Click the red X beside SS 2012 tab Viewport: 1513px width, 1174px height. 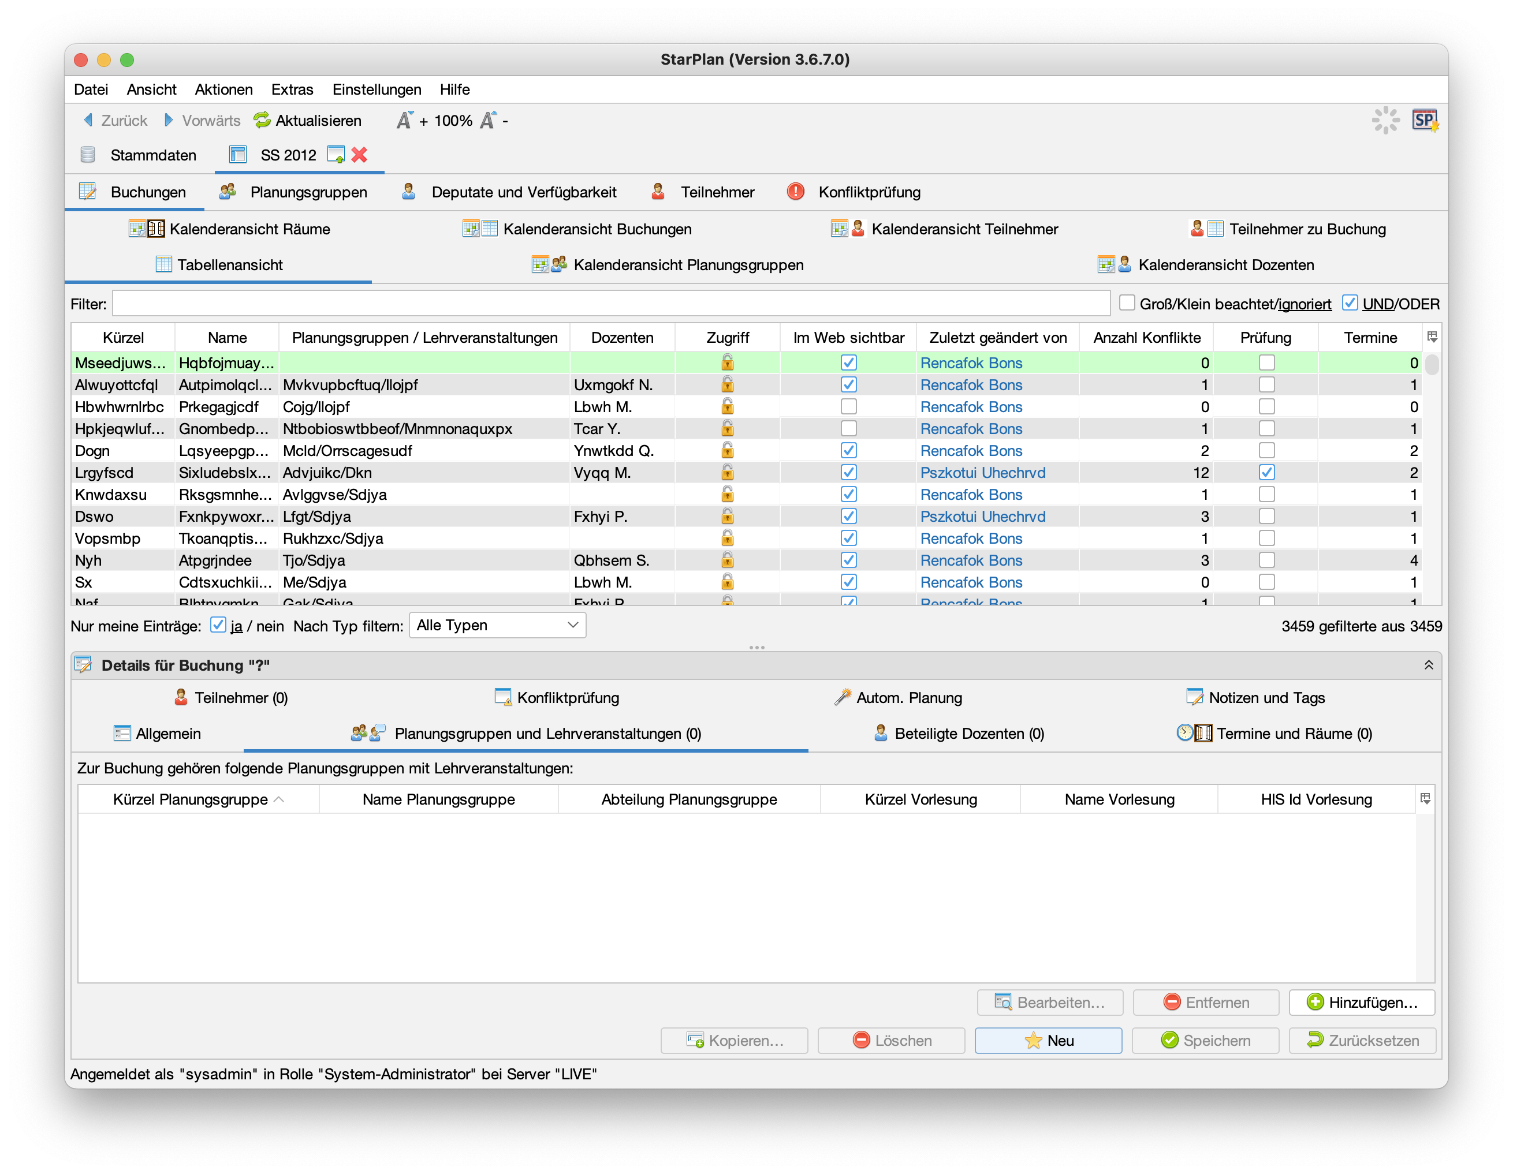[359, 154]
